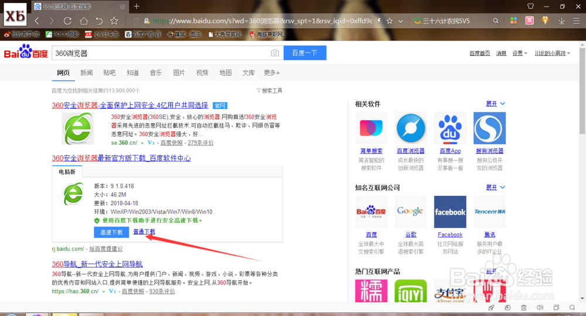Expand the 知名互联网公司 section with 展开
Screen dimensions: 586x316
(496, 188)
